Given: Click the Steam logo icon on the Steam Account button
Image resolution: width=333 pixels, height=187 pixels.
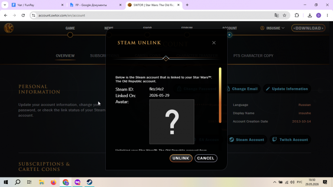Looking at the screenshot, I should tap(232, 139).
